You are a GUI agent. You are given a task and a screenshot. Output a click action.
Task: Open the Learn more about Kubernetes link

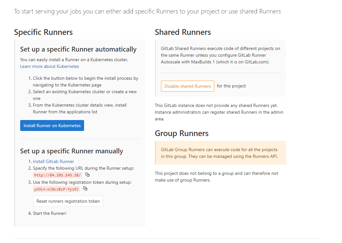tap(49, 66)
